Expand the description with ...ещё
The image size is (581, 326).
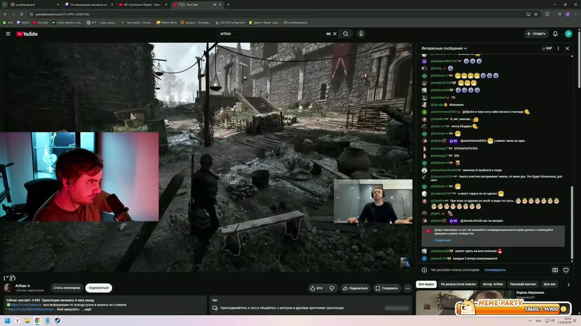[x=87, y=309]
